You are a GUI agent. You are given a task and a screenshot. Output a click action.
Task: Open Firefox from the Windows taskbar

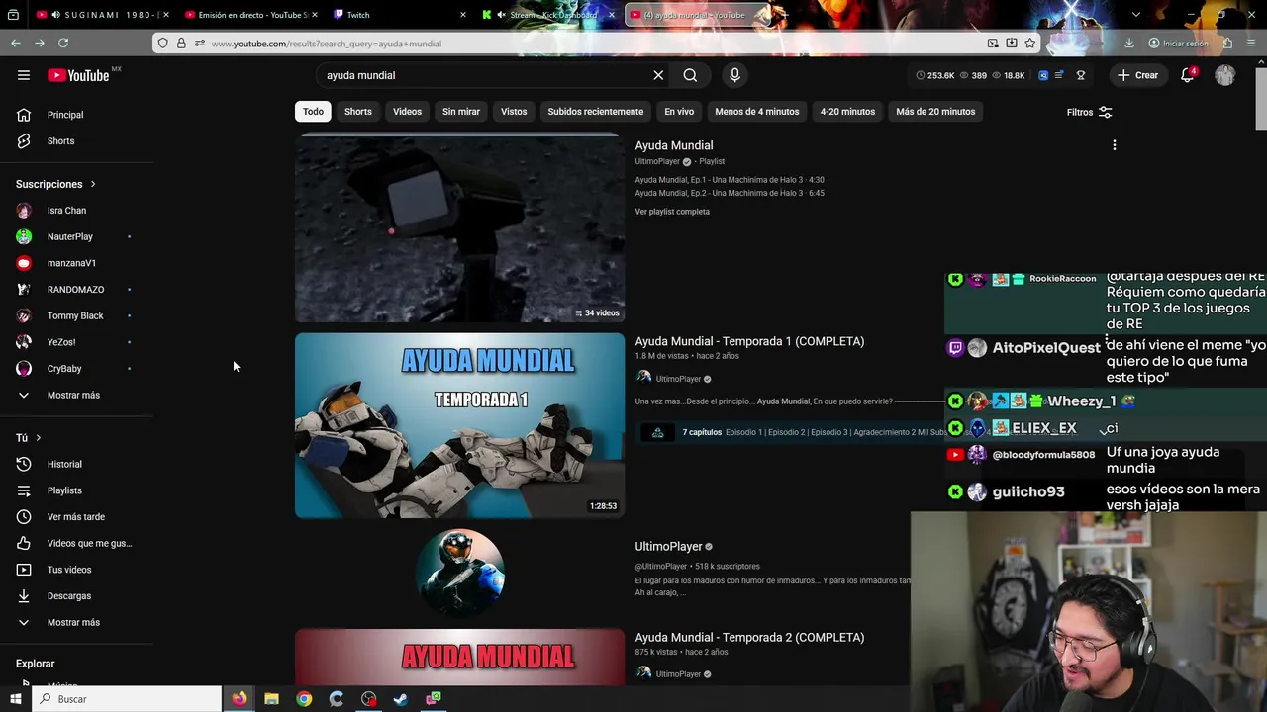240,699
